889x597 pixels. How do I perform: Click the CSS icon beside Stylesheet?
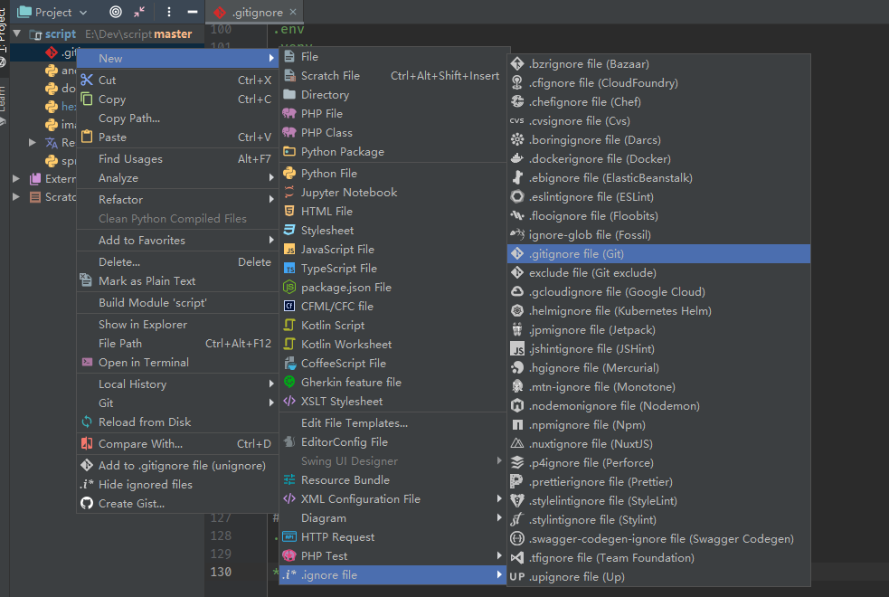pos(289,230)
